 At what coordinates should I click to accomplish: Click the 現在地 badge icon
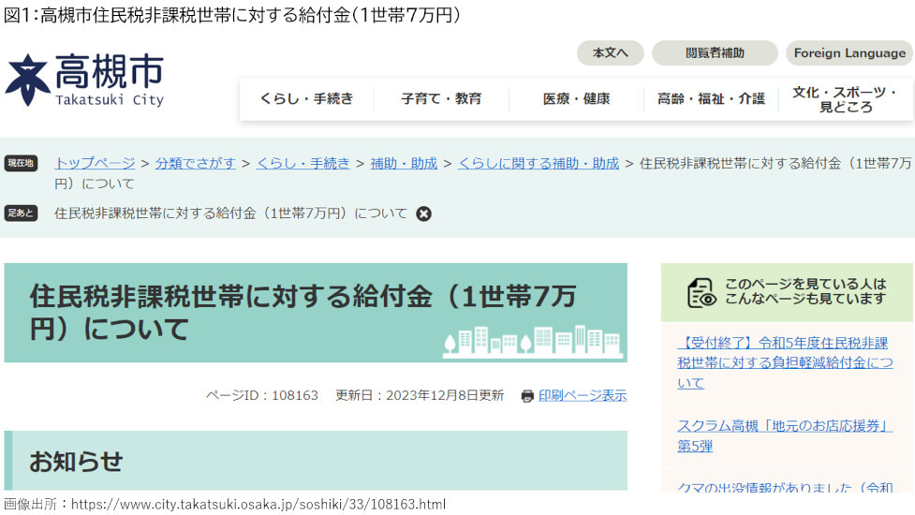coord(21,163)
